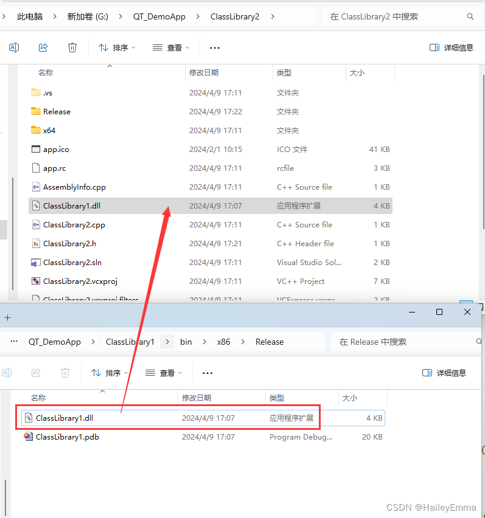Click 'VC++ Project' type cell
The width and height of the screenshot is (485, 518).
[x=301, y=281]
